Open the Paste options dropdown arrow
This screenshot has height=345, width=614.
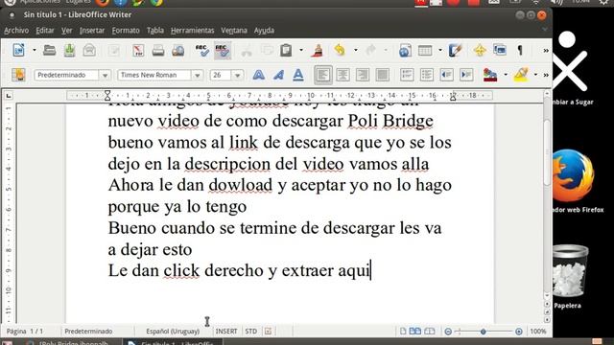pos(300,50)
